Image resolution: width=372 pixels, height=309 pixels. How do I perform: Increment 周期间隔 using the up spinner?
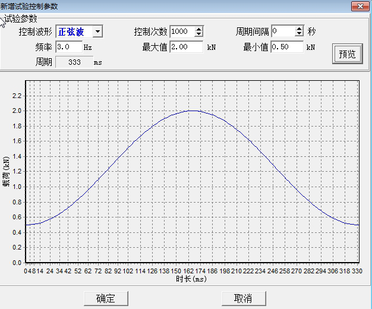click(x=300, y=29)
